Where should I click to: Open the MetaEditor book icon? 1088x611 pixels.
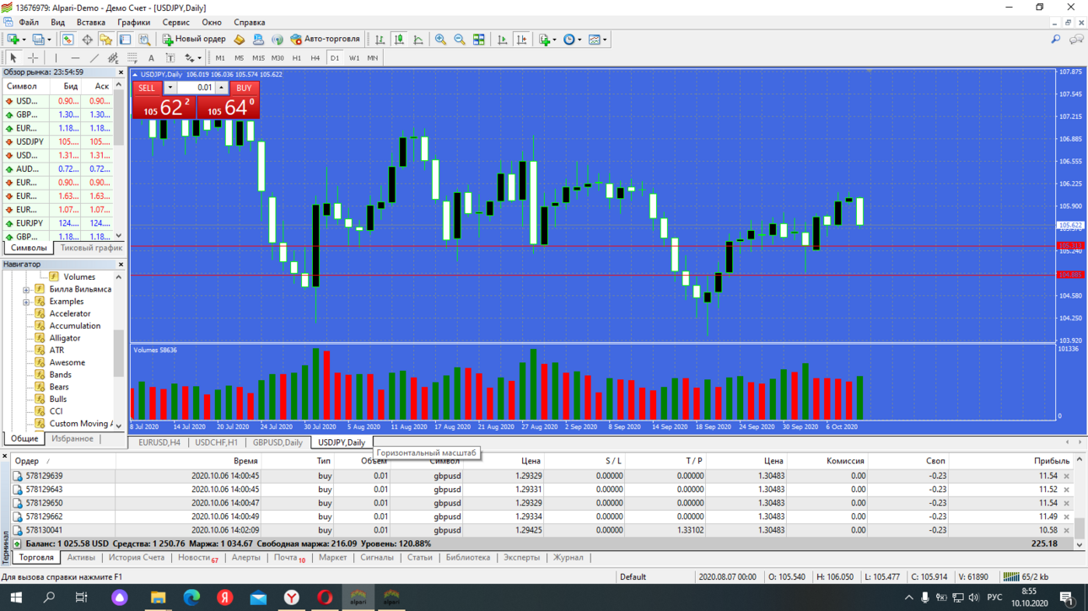click(240, 40)
